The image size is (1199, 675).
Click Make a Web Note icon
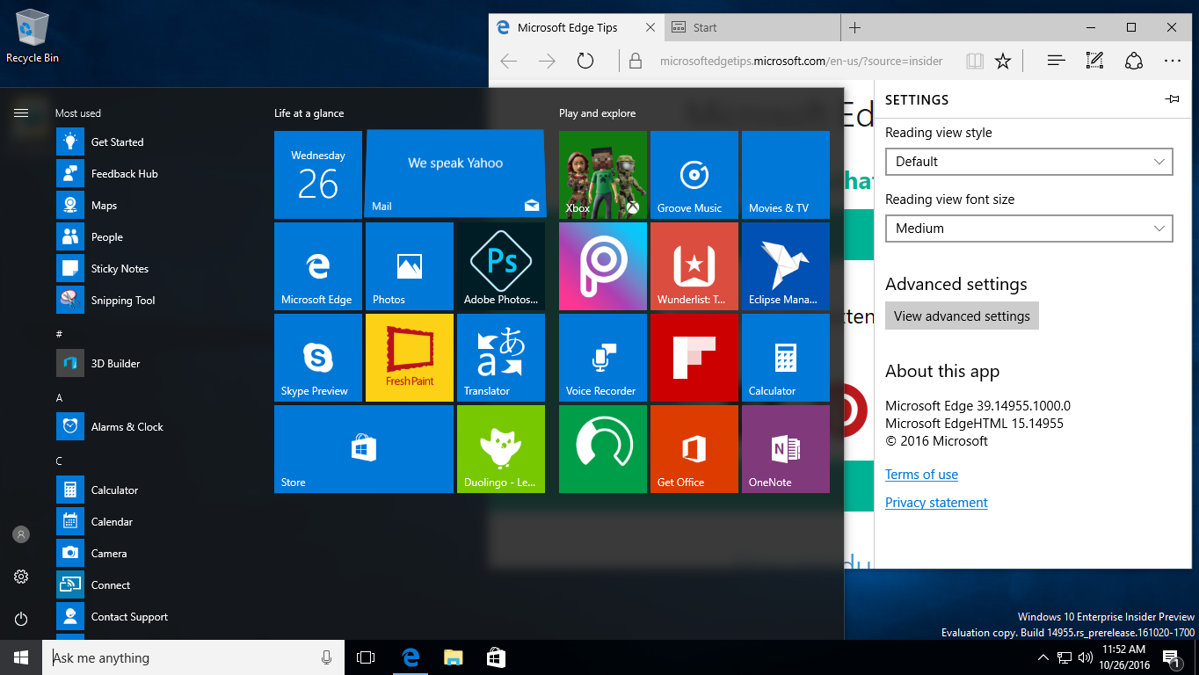1094,61
